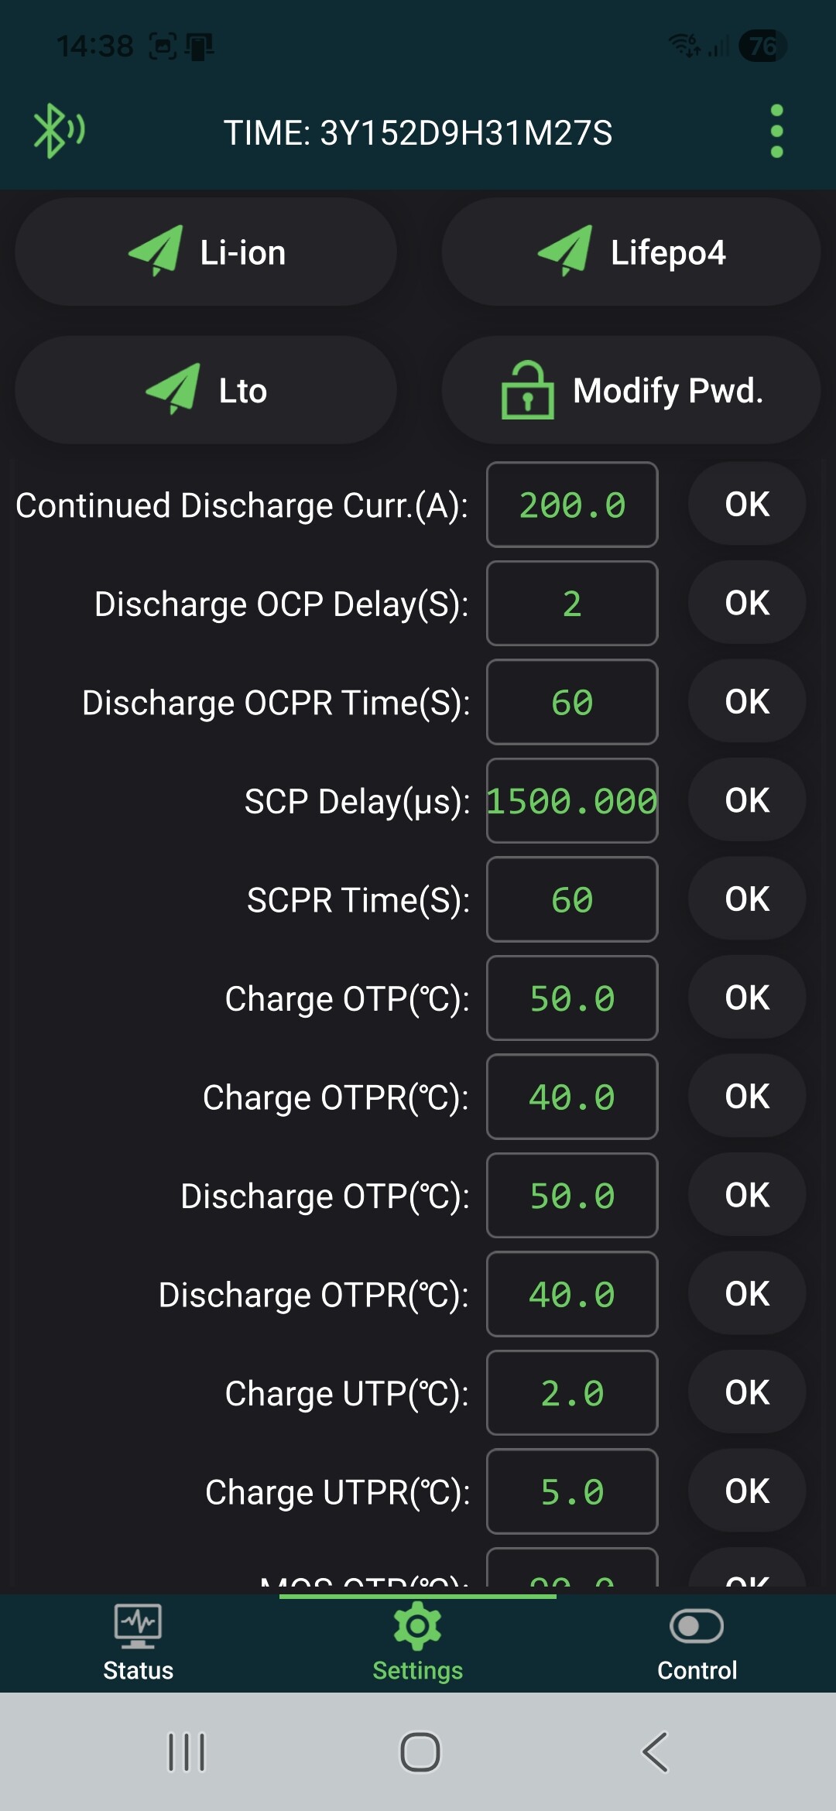
Task: Tap the Lto paper plane icon
Action: pyautogui.click(x=174, y=389)
